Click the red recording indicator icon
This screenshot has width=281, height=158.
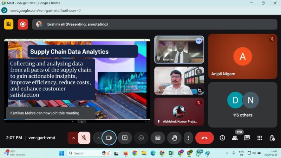tap(23, 24)
